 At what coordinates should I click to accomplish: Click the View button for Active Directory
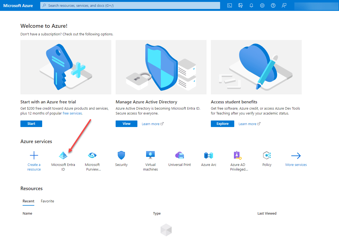(x=127, y=124)
